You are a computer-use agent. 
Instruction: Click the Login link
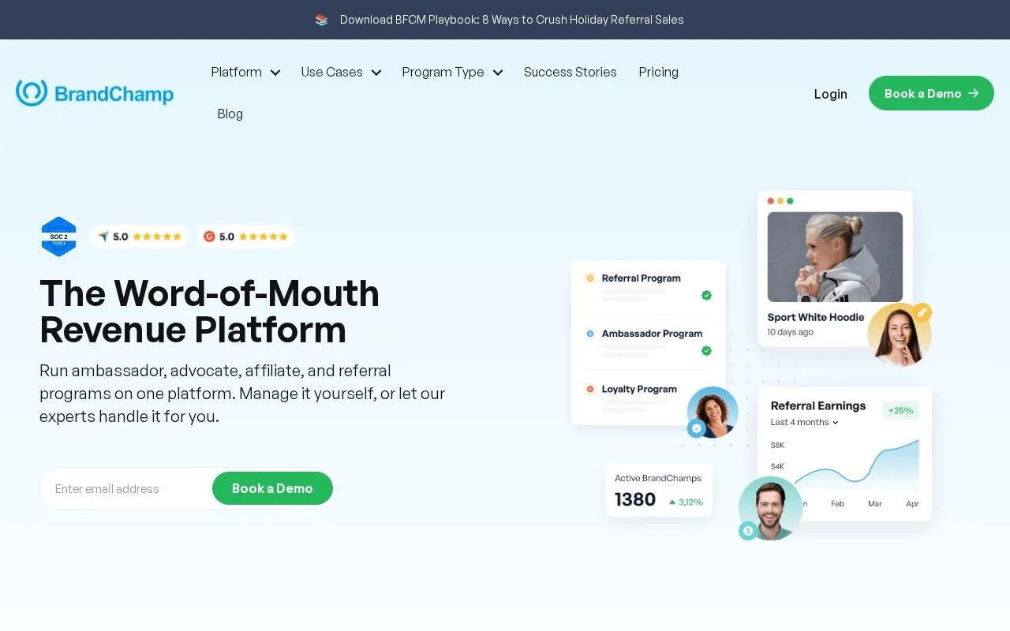tap(831, 94)
